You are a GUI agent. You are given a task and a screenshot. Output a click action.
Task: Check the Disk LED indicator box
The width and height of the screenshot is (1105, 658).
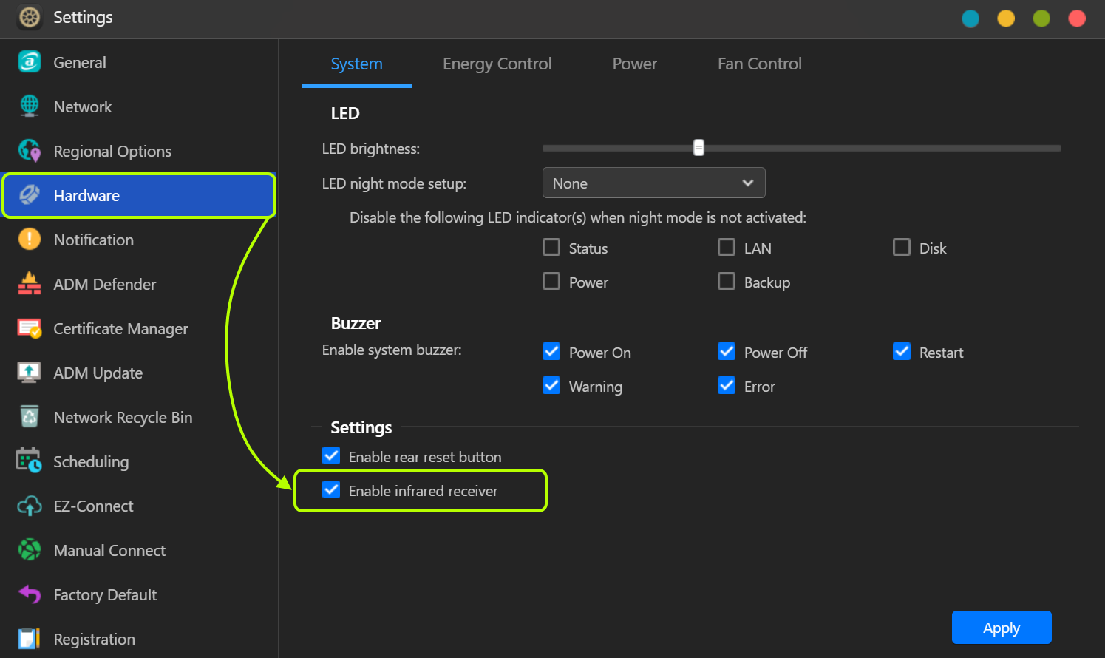coord(902,248)
